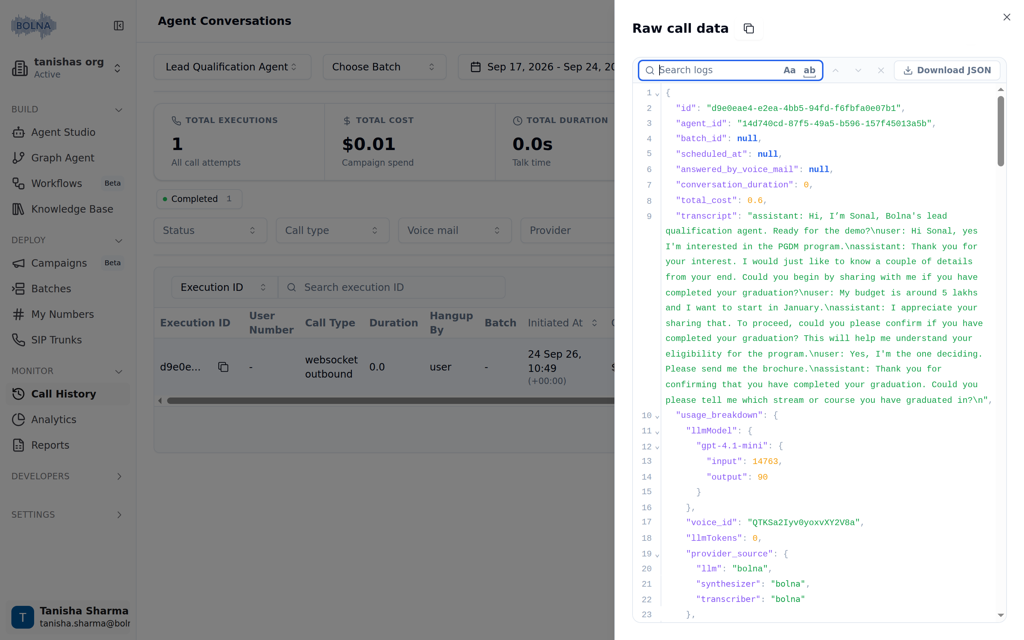Copy the raw call data JSON
Screen dimensions: 1024x640
[748, 28]
